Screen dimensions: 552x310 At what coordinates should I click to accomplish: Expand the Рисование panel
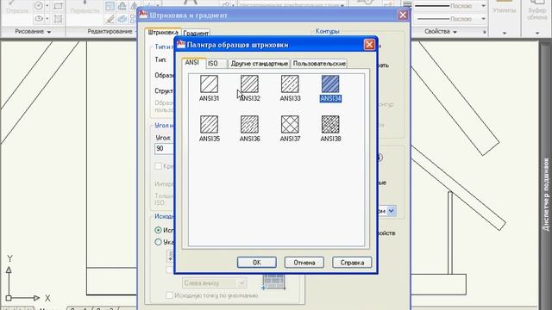[33, 32]
